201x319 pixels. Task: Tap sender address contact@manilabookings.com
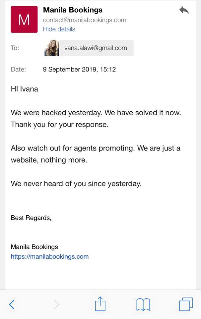coord(85,20)
